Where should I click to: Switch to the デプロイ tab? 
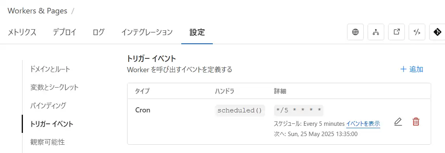click(64, 32)
